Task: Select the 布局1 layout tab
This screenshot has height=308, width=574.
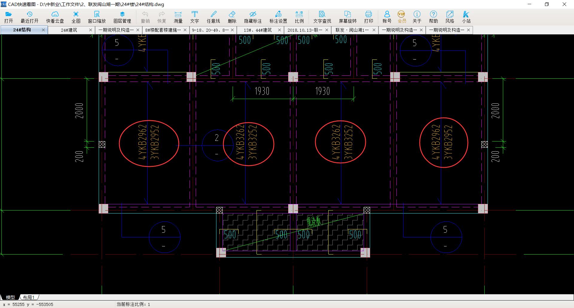Action: click(29, 297)
